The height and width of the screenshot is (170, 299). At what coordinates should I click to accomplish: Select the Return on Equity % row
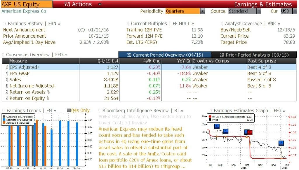(x=149, y=99)
